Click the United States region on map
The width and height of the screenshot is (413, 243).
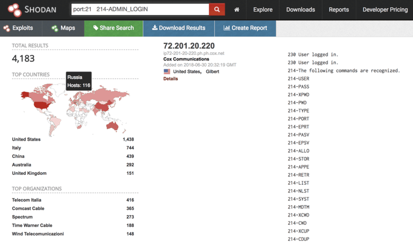tap(40, 103)
